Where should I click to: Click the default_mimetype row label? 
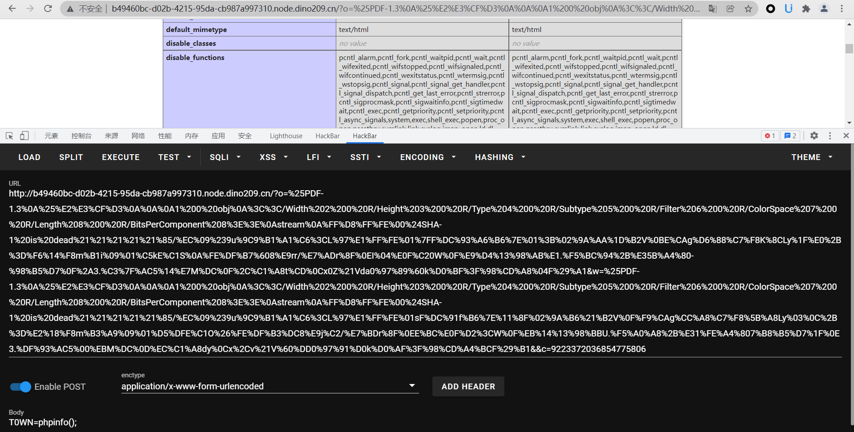tap(196, 29)
